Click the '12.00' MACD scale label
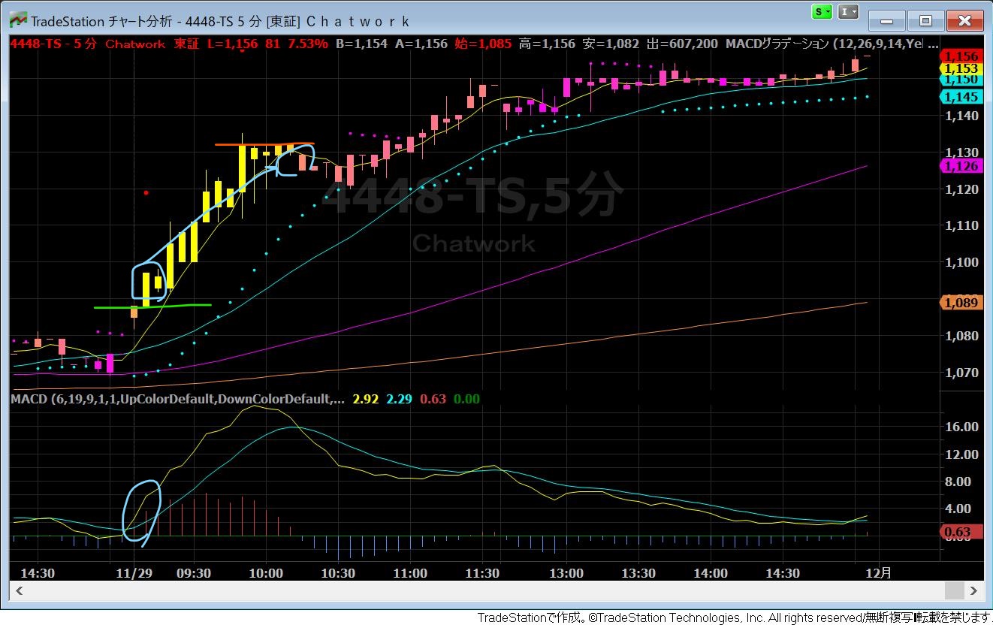 tap(962, 454)
